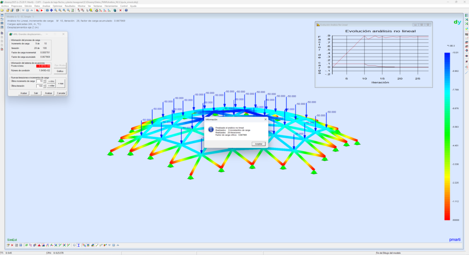
Task: Open the Resultados menu
Action: click(x=70, y=6)
